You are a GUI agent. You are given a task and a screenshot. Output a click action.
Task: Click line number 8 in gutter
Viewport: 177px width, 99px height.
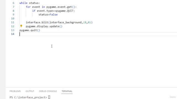pos(14,11)
